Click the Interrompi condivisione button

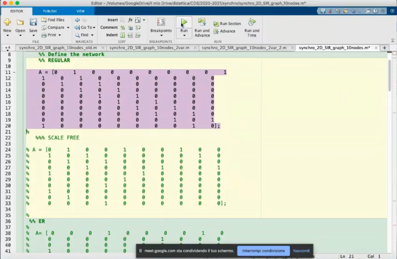click(x=264, y=251)
